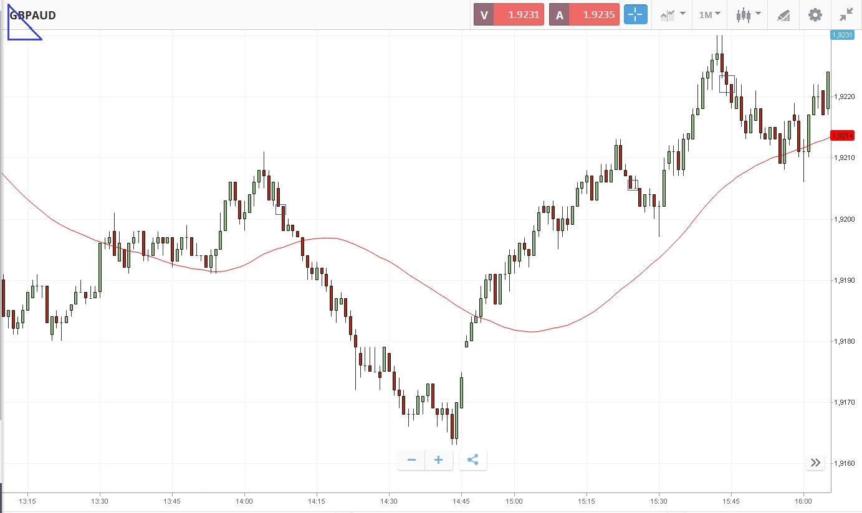The image size is (862, 513).
Task: Jump to latest candles with double-arrow
Action: click(816, 462)
